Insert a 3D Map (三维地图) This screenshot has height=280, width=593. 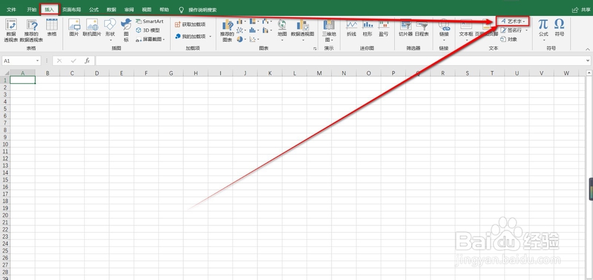click(329, 30)
